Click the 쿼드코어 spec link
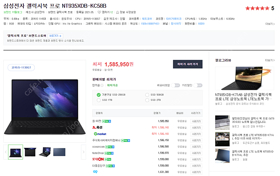Screen dimensions: 280x176 (147, 19)
